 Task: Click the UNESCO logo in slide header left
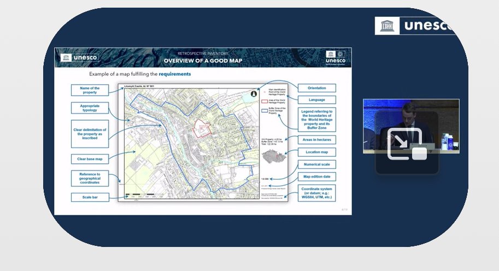(79, 57)
